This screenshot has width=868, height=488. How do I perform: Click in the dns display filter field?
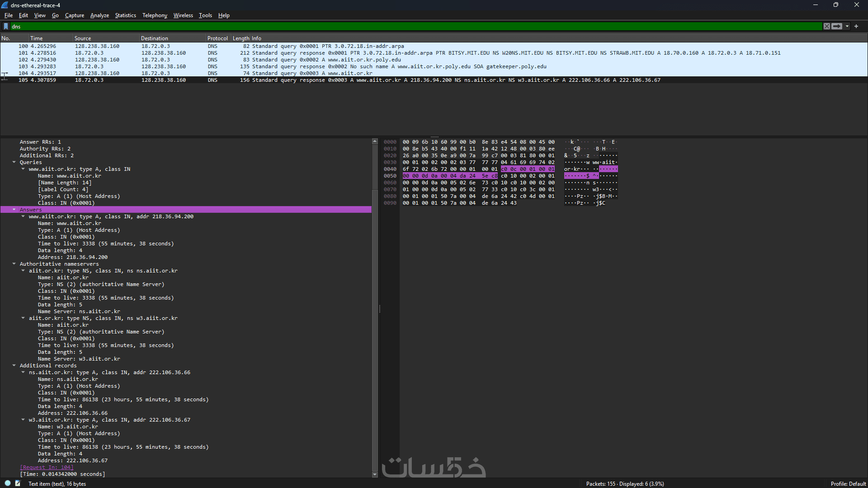coord(407,27)
